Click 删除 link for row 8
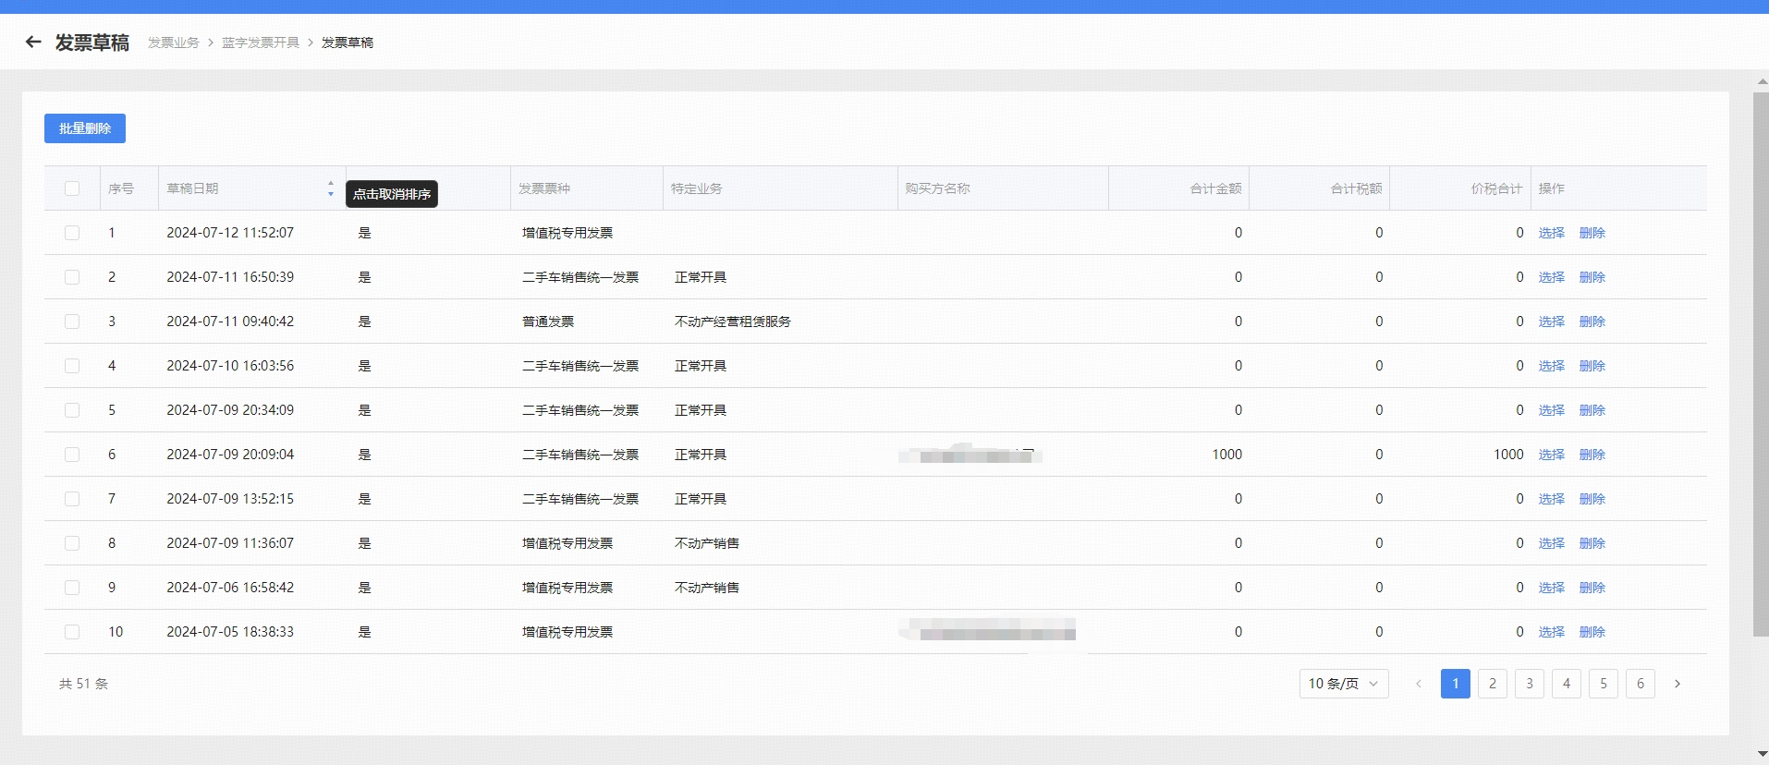Viewport: 1769px width, 765px height. [x=1592, y=543]
